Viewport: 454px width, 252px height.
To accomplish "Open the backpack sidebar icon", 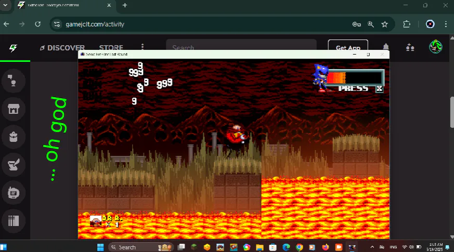I will tap(14, 137).
